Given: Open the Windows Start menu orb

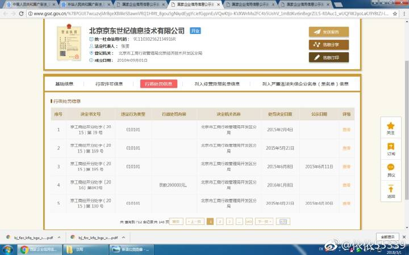Looking at the screenshot, I should (7, 250).
